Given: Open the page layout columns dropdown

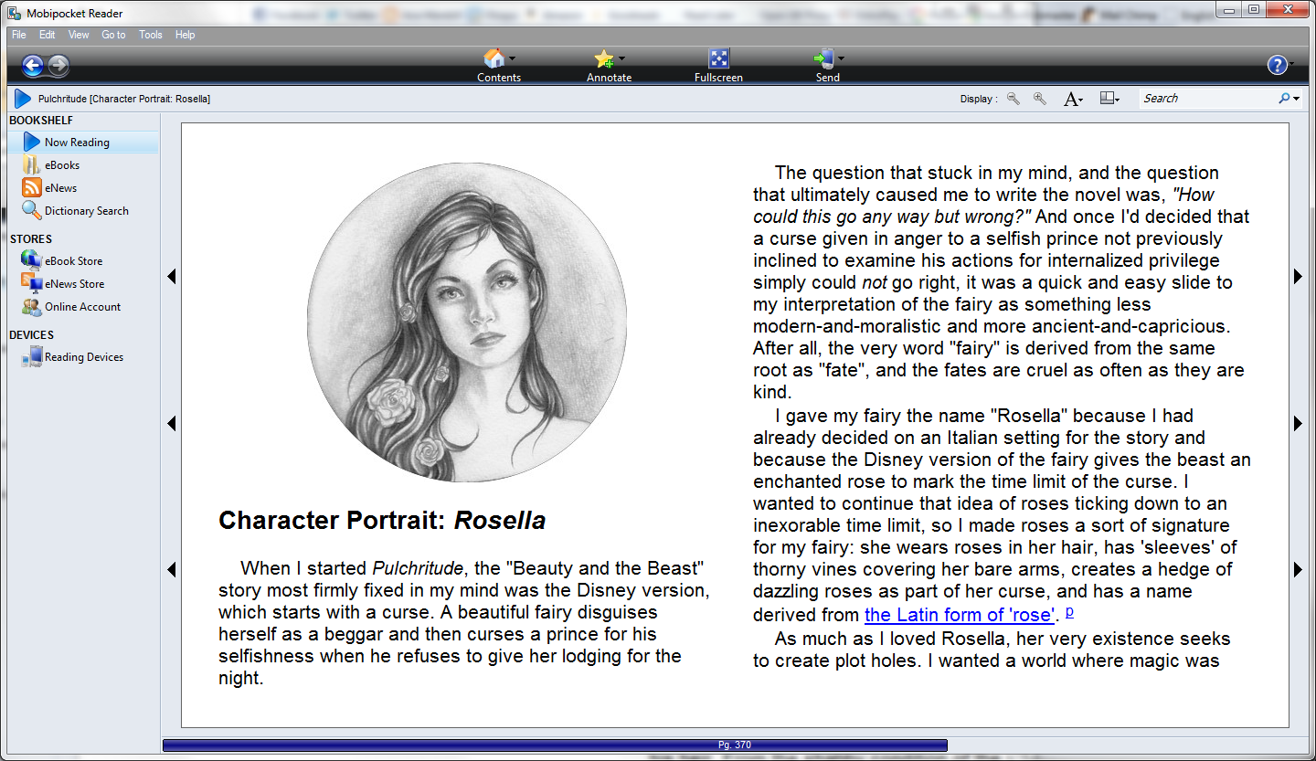Looking at the screenshot, I should pyautogui.click(x=1110, y=99).
